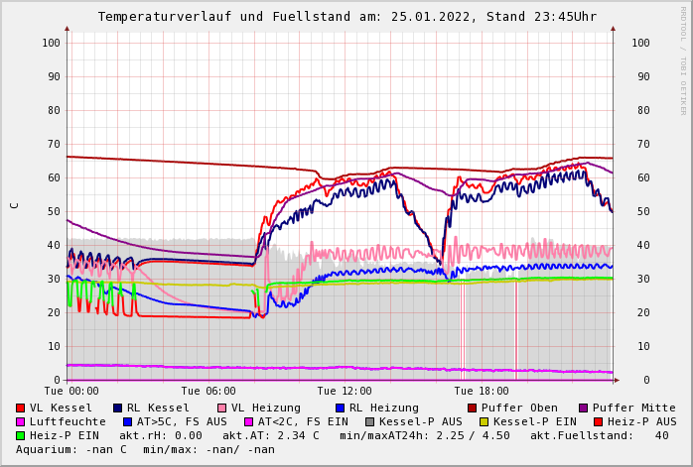
Task: Click the Tue 06:00 time axis label
Action: click(208, 391)
